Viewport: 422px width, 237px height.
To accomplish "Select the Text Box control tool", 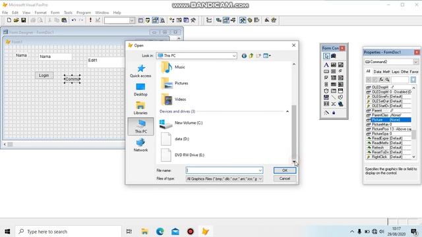I will point(334,65).
